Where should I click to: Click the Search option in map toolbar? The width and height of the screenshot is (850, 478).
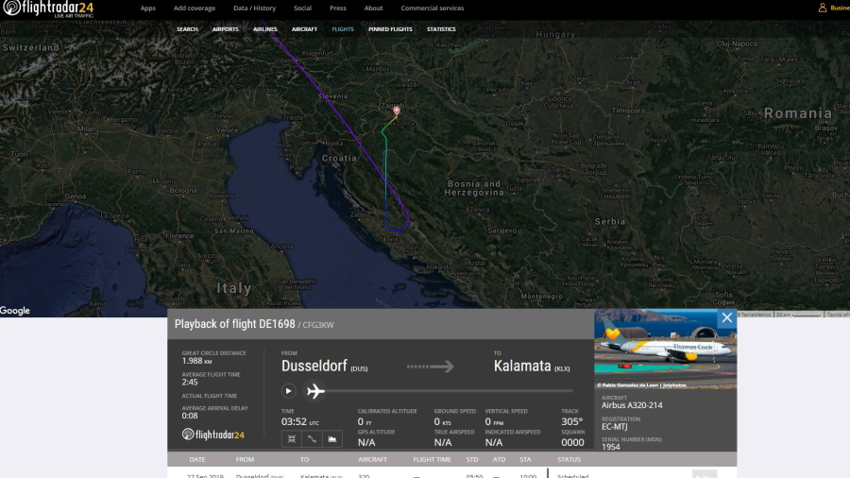tap(187, 29)
